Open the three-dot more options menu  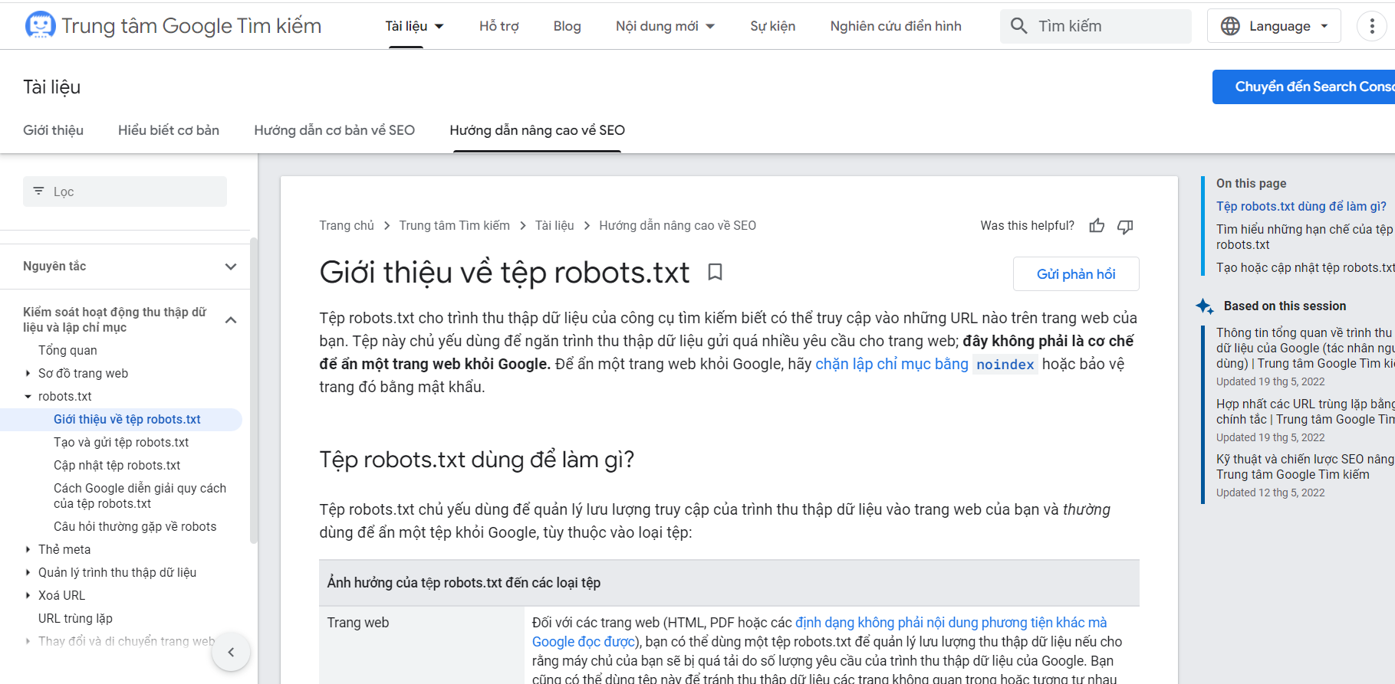tap(1371, 26)
